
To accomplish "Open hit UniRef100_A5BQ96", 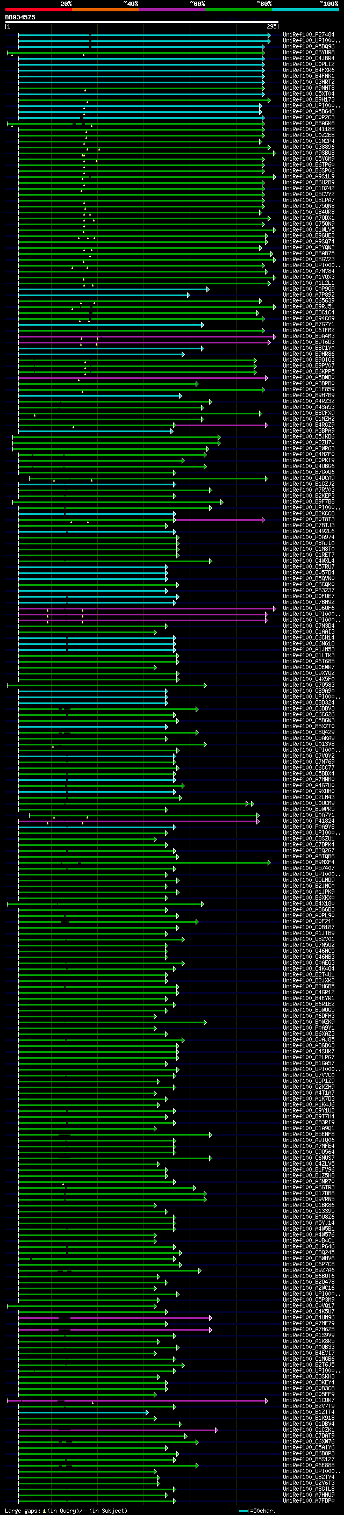I will (309, 46).
